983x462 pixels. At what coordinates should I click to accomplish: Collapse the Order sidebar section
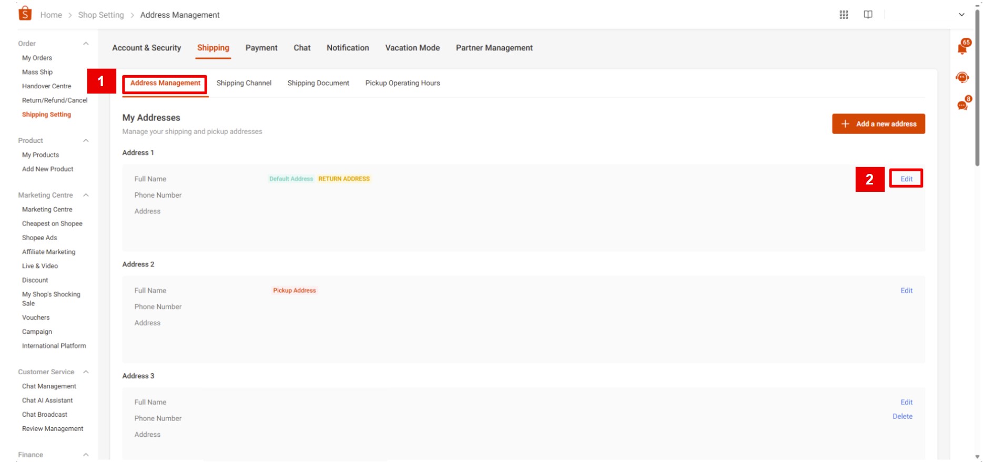coord(86,44)
